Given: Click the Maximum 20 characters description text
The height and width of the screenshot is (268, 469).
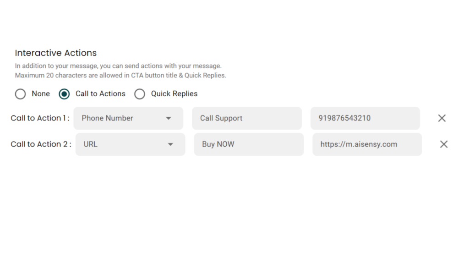Looking at the screenshot, I should click(x=120, y=75).
